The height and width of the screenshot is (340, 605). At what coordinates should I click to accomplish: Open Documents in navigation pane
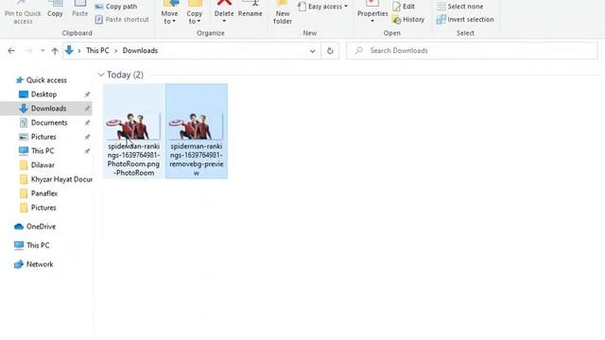(x=49, y=123)
